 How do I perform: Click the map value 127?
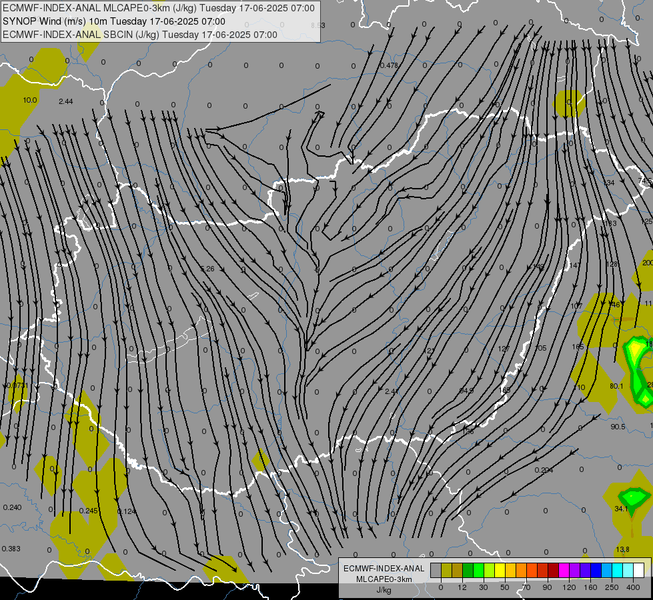click(504, 349)
